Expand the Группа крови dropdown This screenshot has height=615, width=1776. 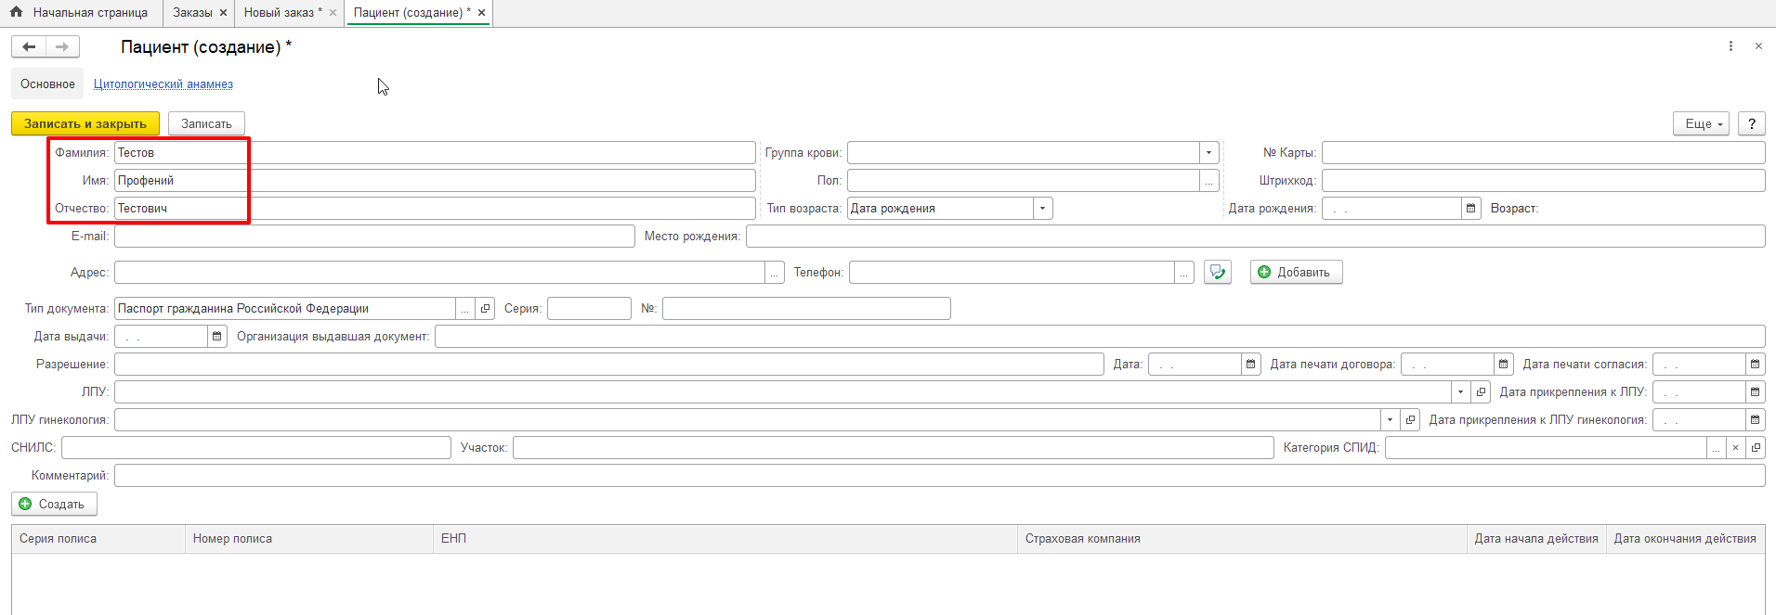[x=1208, y=153]
